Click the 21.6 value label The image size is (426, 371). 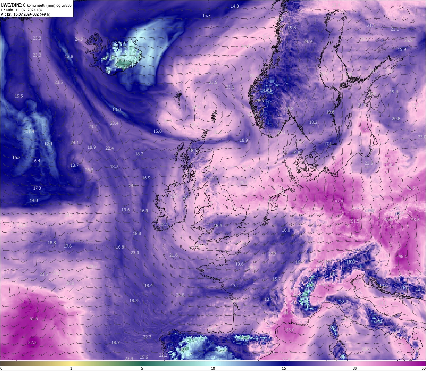[x=173, y=255]
